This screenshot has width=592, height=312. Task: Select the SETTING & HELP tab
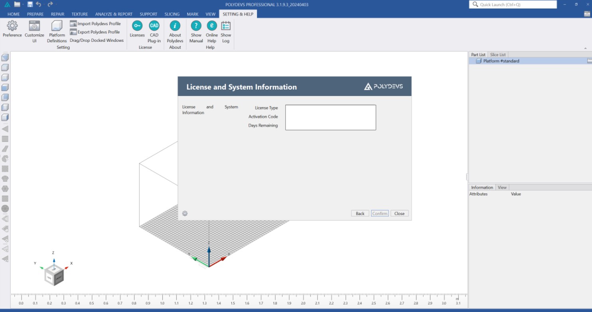pos(238,14)
